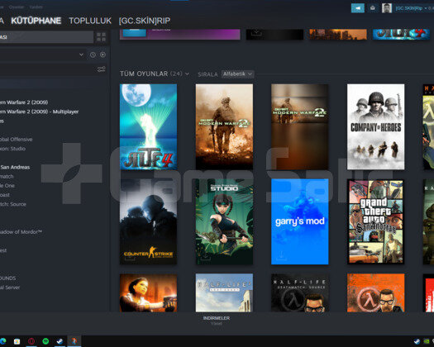Screen dimensions: 434x347
Task: Click the Steam icon in system tray
Action: coord(417,341)
